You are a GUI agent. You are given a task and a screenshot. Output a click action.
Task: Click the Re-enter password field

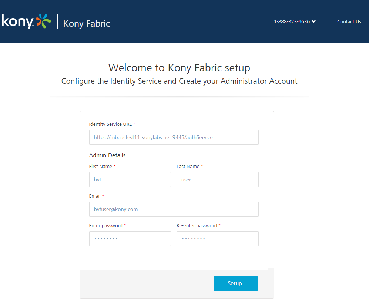217,239
